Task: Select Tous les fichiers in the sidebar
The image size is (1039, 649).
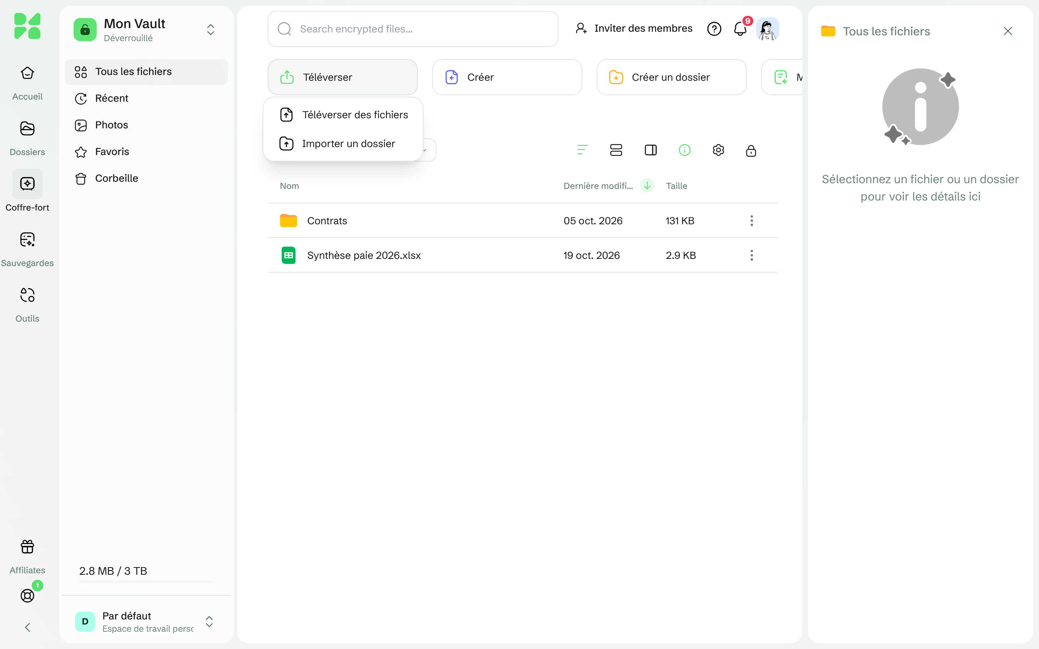Action: [x=146, y=72]
